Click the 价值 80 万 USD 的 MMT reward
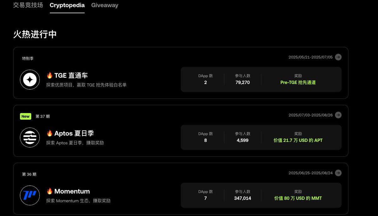Viewport: 378px width, 216px height. [x=298, y=198]
